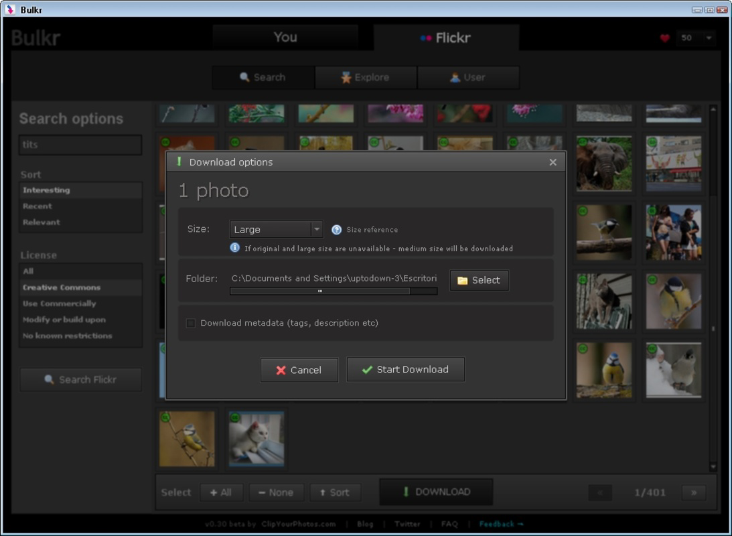This screenshot has width=732, height=536.
Task: Deselect photos with − None
Action: pyautogui.click(x=277, y=492)
